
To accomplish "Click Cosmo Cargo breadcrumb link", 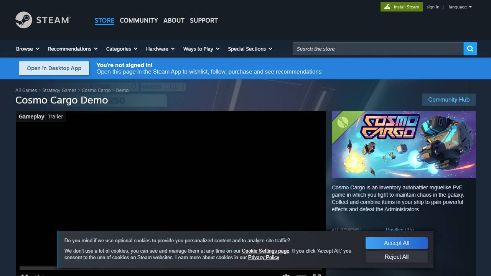I will point(96,90).
